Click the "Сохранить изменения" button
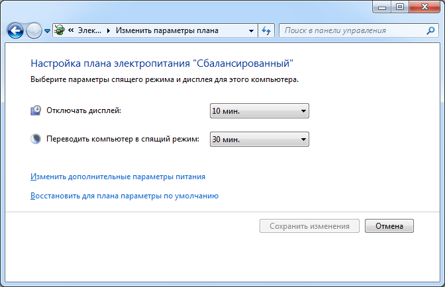This screenshot has height=287, width=445. 309,225
